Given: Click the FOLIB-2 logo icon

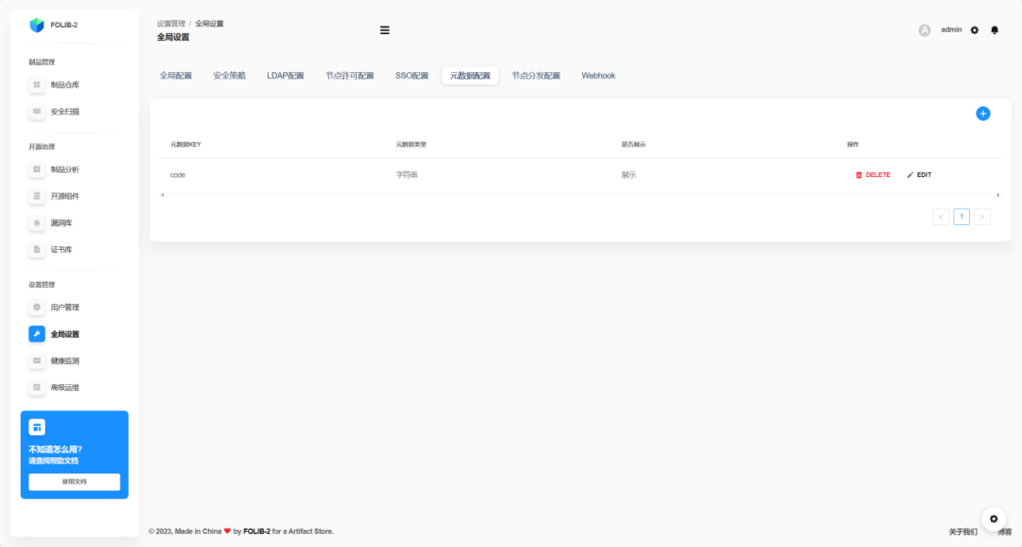Looking at the screenshot, I should [x=37, y=25].
